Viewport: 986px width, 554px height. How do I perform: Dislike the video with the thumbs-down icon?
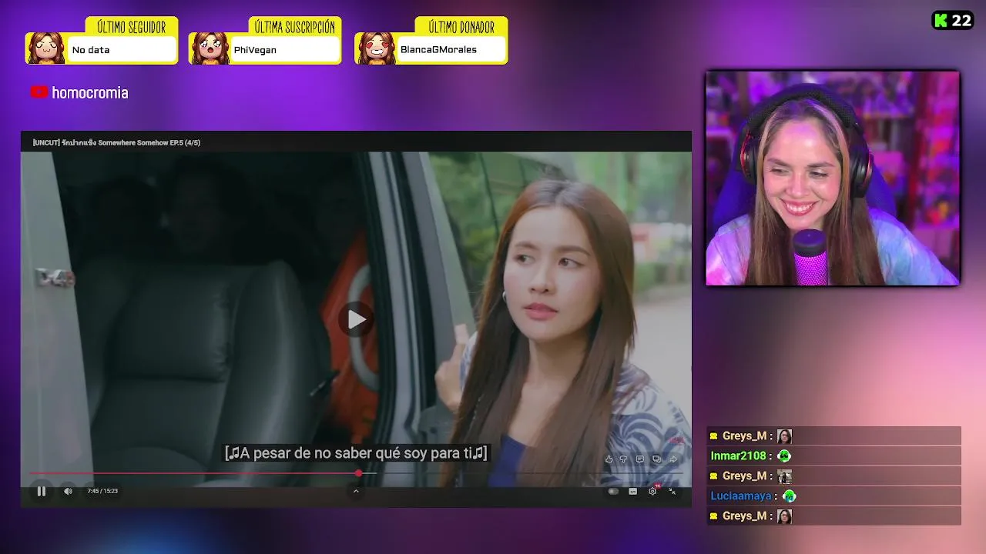(624, 459)
